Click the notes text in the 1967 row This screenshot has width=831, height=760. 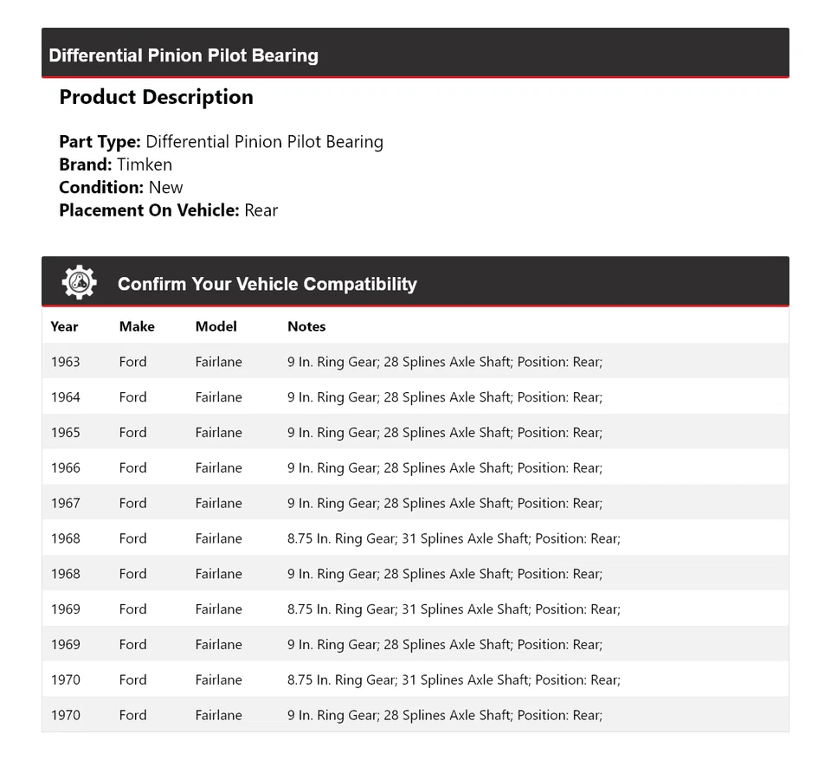coord(444,504)
